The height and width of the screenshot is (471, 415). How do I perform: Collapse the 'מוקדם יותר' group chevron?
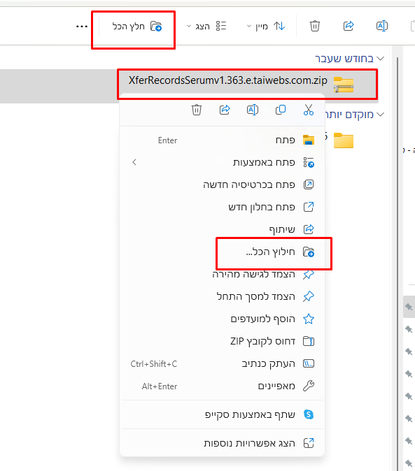coord(381,115)
